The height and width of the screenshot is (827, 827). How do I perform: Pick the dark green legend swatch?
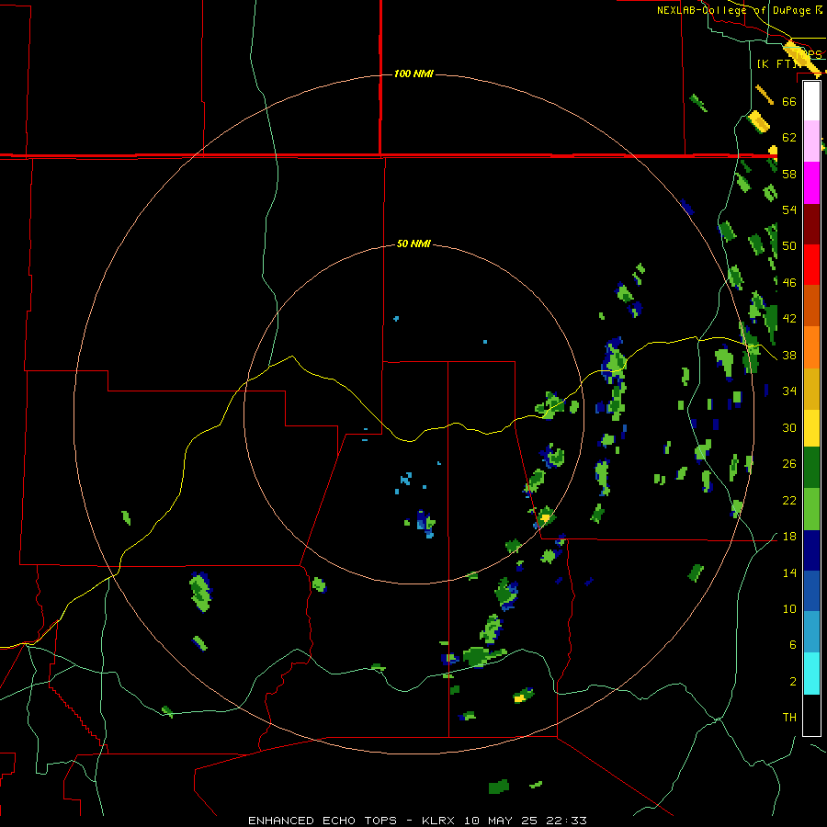(x=811, y=468)
